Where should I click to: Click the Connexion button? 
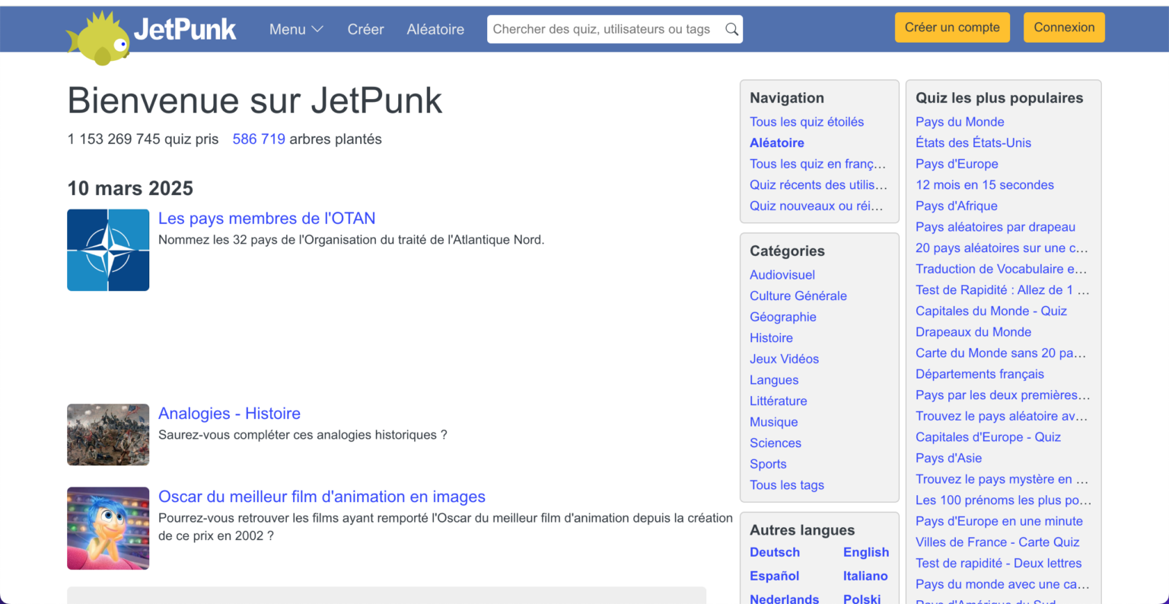pyautogui.click(x=1064, y=27)
